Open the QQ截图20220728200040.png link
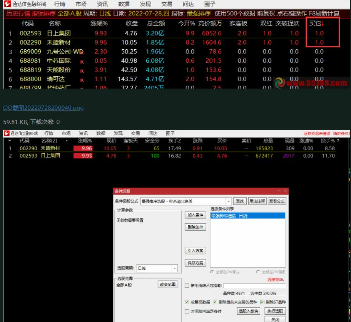Viewport: 351px width, 322px height. (x=43, y=108)
